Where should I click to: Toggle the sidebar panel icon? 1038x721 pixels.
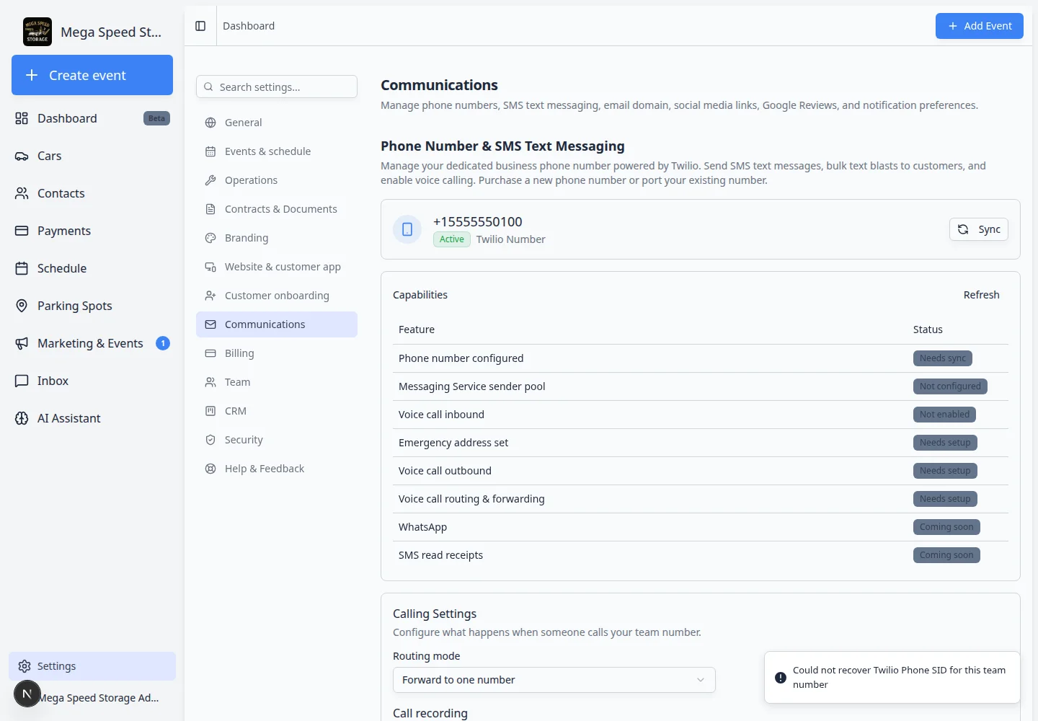pos(200,26)
